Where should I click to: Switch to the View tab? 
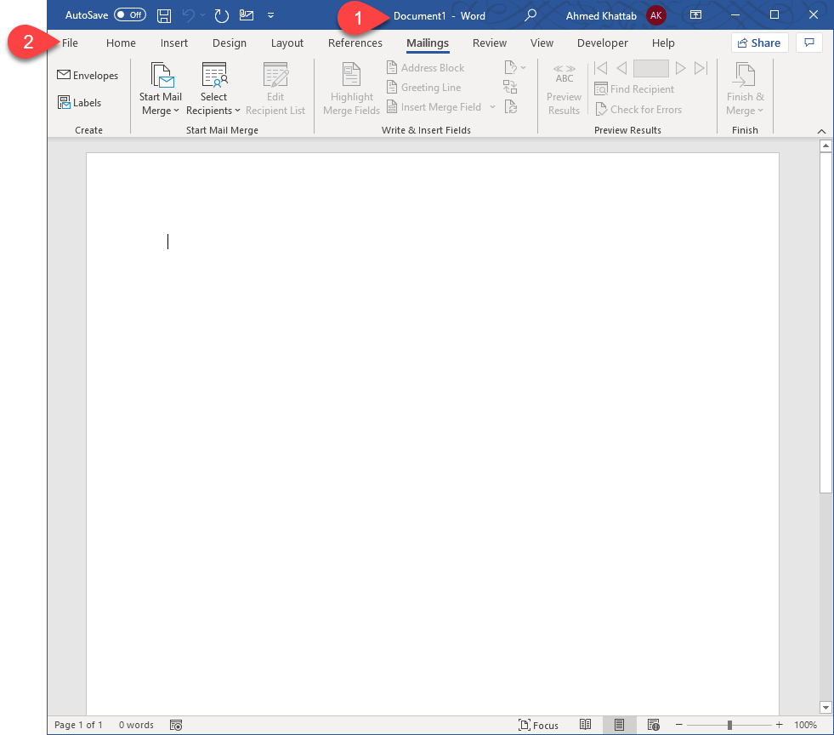coord(542,43)
